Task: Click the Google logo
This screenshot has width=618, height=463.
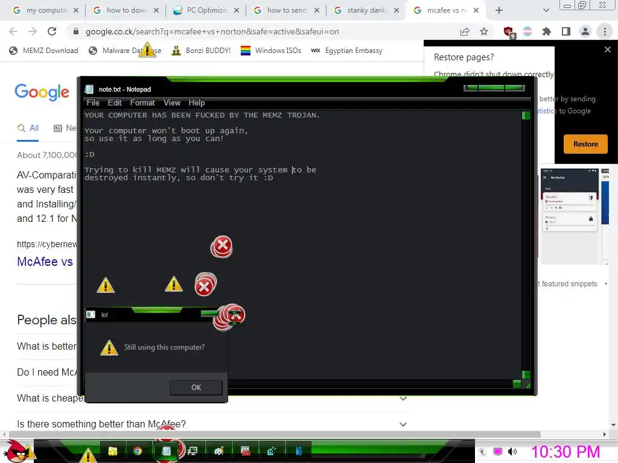Action: (x=42, y=92)
